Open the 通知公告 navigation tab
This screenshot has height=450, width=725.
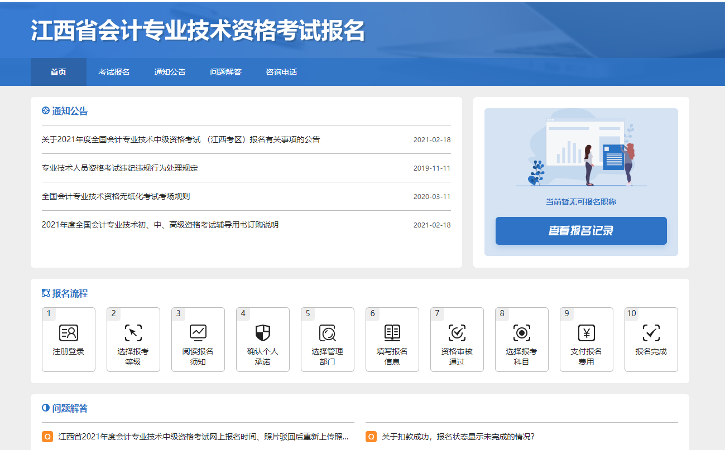pos(170,71)
